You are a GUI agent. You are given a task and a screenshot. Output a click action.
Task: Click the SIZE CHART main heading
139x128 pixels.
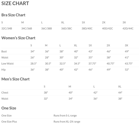click(x=15, y=3)
